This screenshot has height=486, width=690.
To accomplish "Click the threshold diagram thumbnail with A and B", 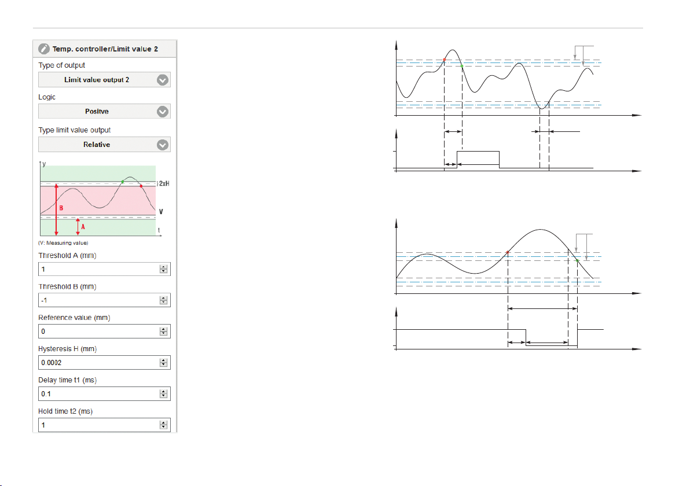I will (x=104, y=199).
